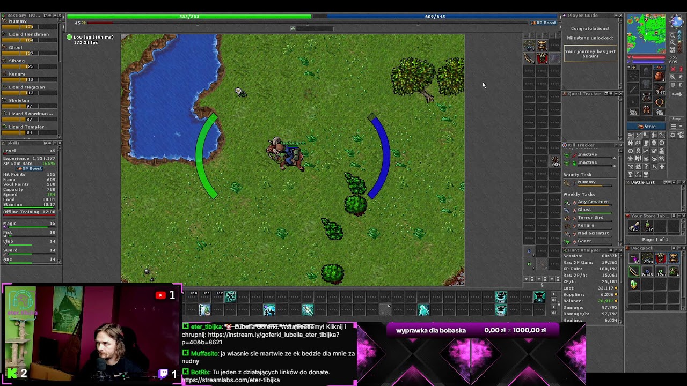This screenshot has height=386, width=687.
Task: Click the Stop button
Action: click(x=676, y=118)
